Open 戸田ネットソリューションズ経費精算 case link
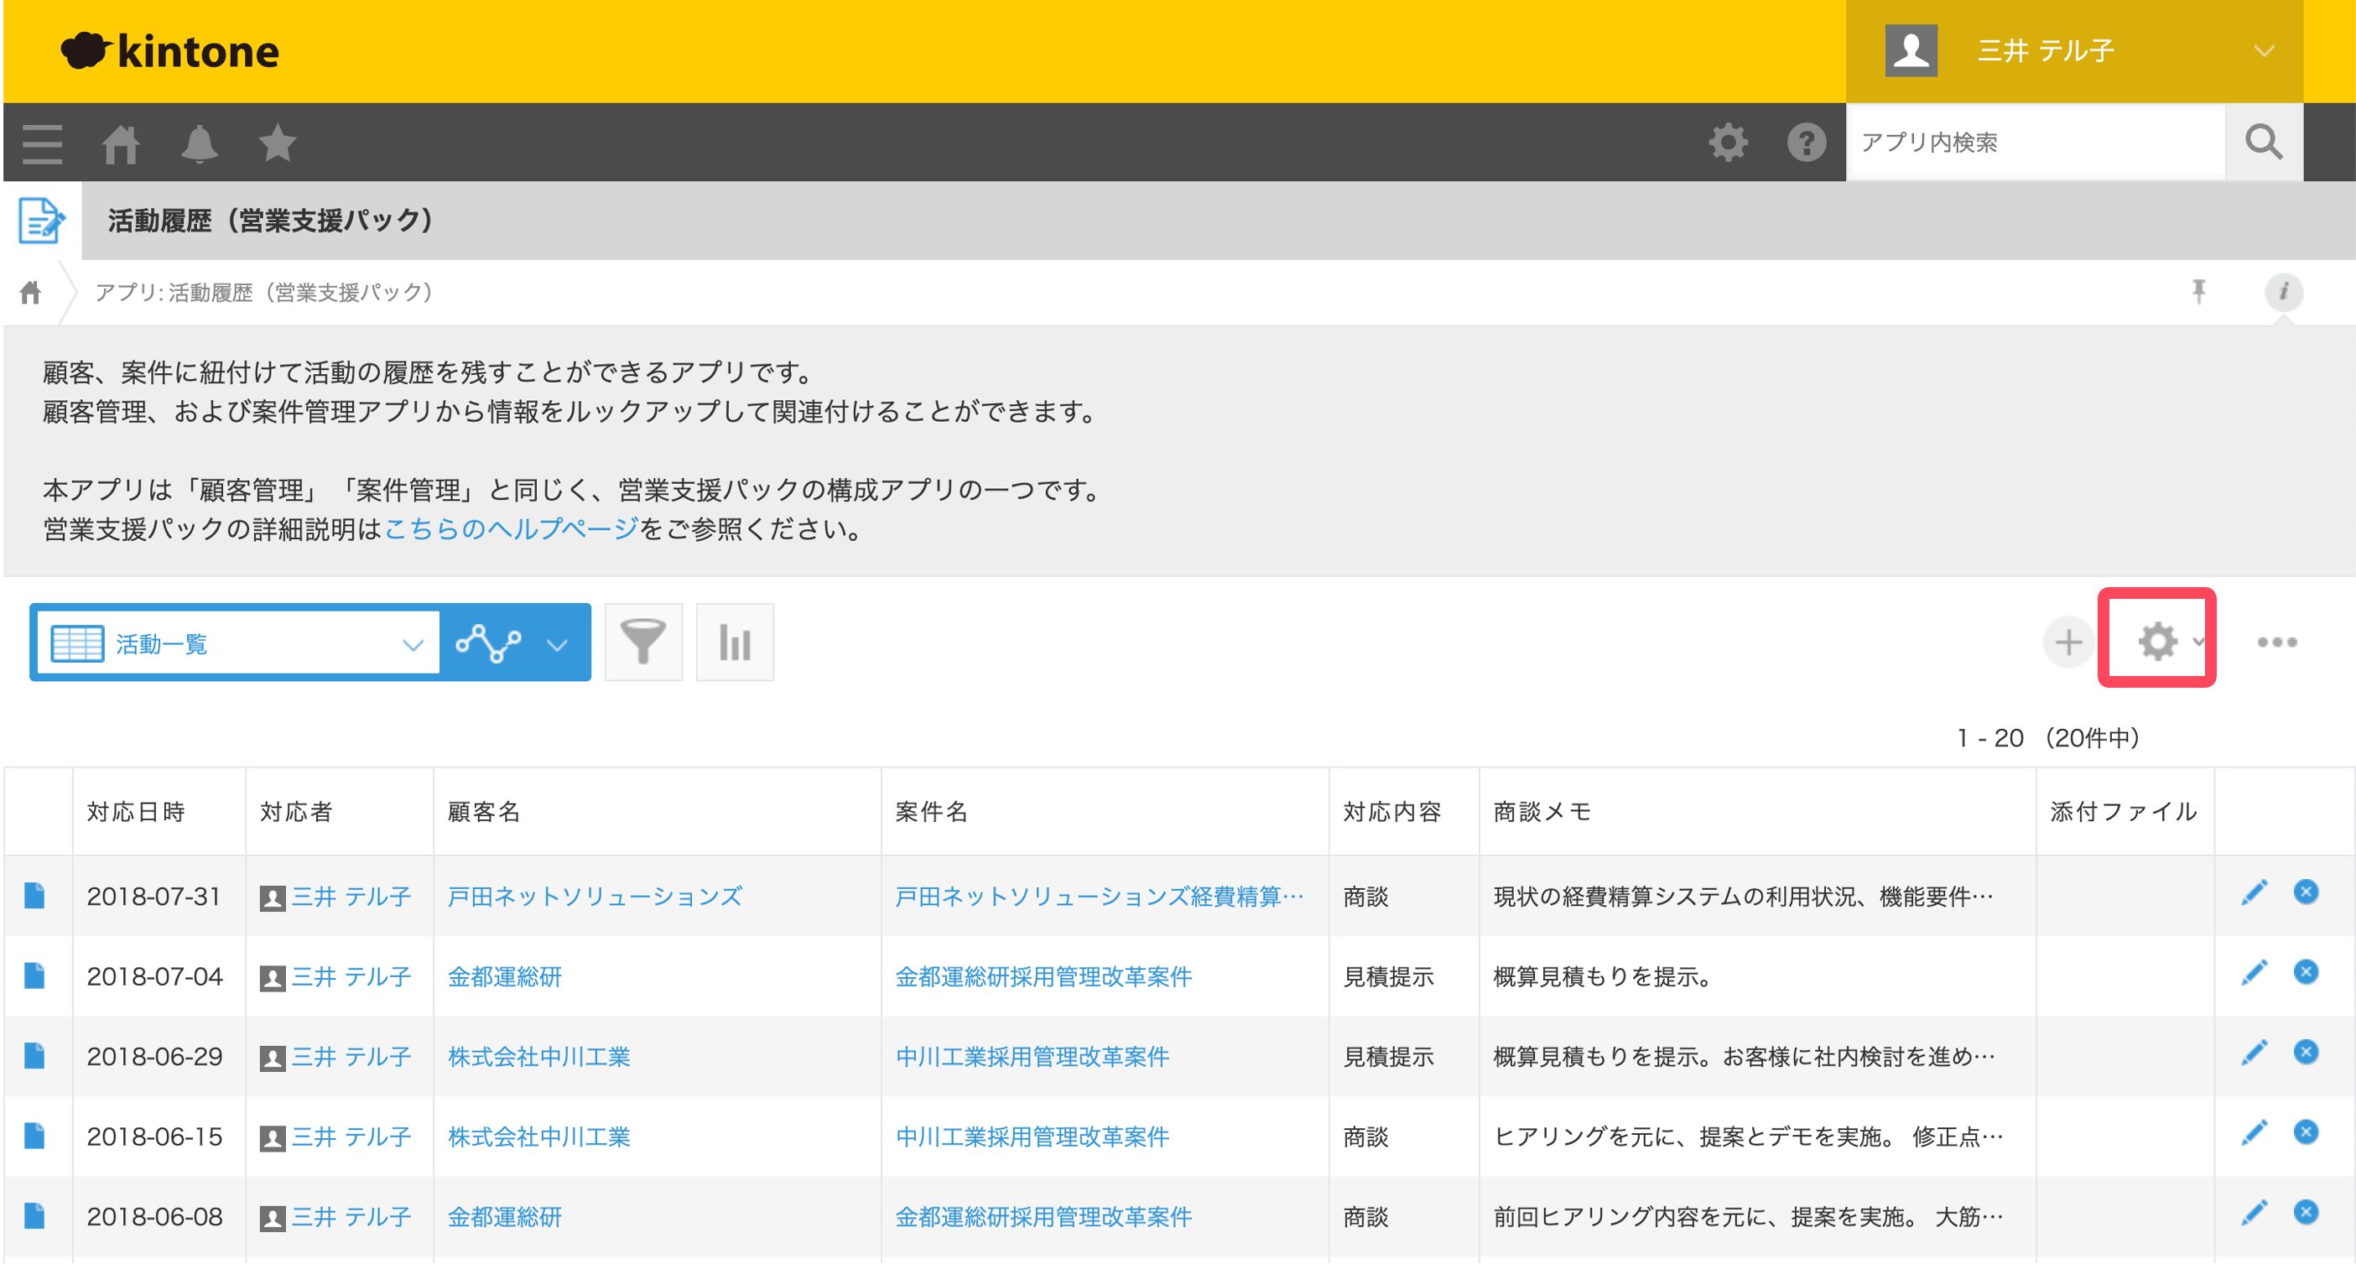This screenshot has width=2356, height=1264. (x=1100, y=897)
